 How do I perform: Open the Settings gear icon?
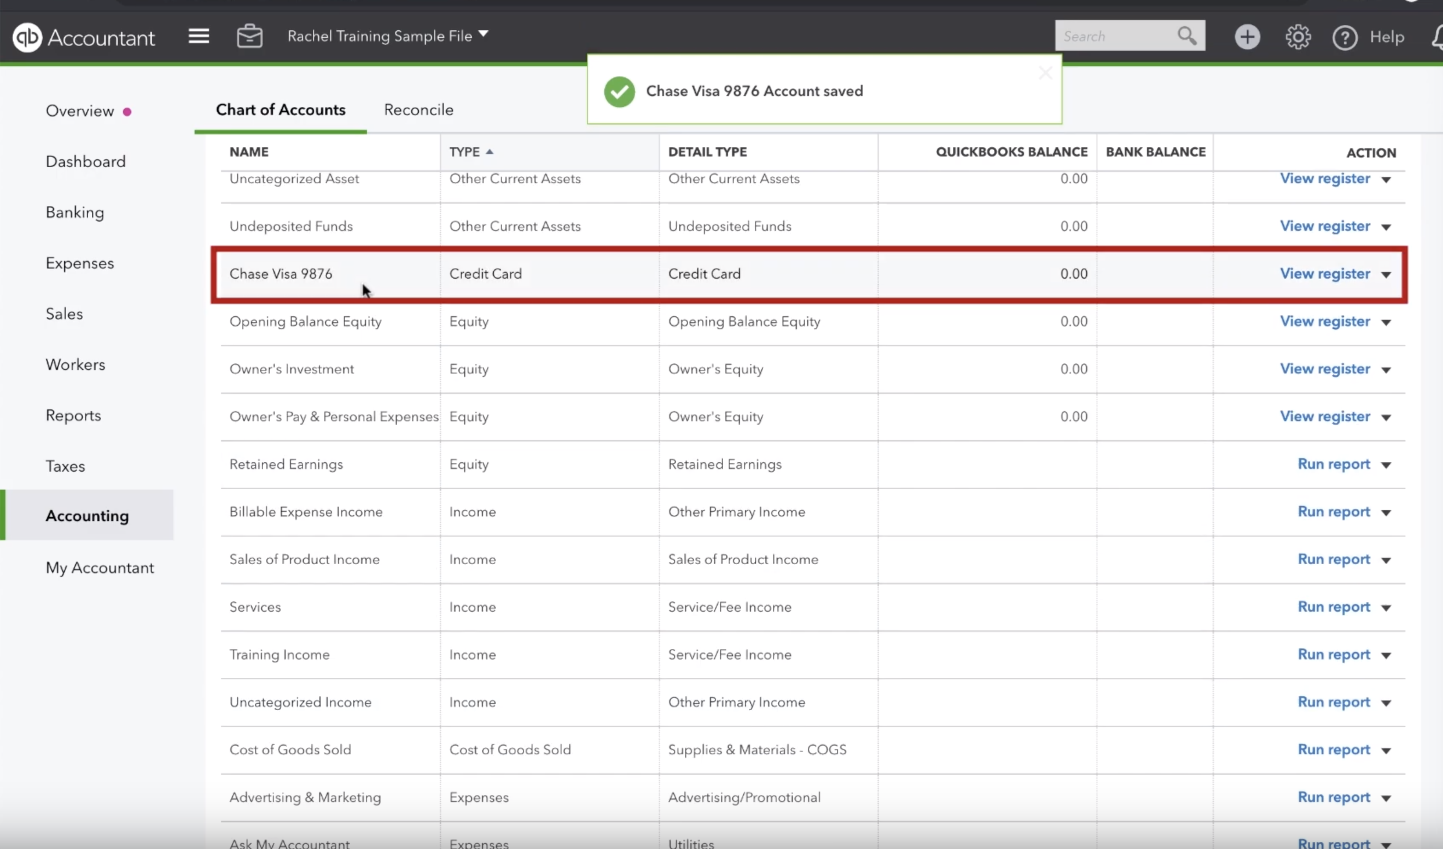[1298, 37]
